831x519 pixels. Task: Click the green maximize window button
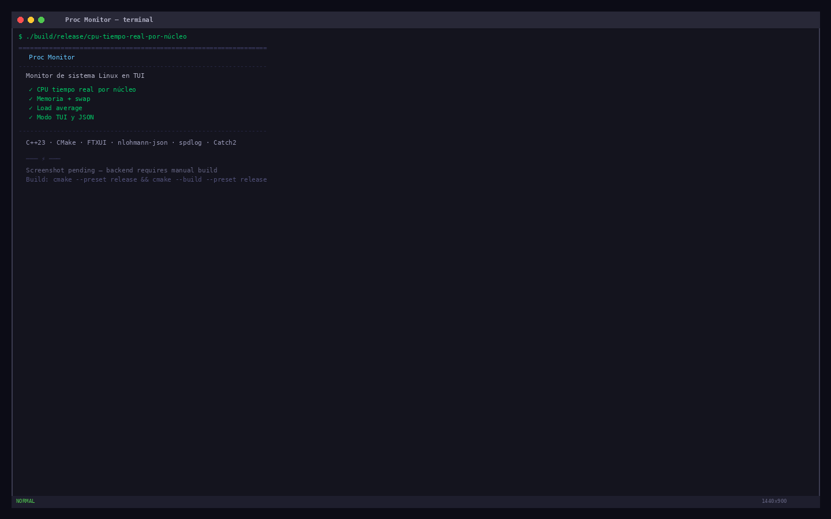point(42,20)
